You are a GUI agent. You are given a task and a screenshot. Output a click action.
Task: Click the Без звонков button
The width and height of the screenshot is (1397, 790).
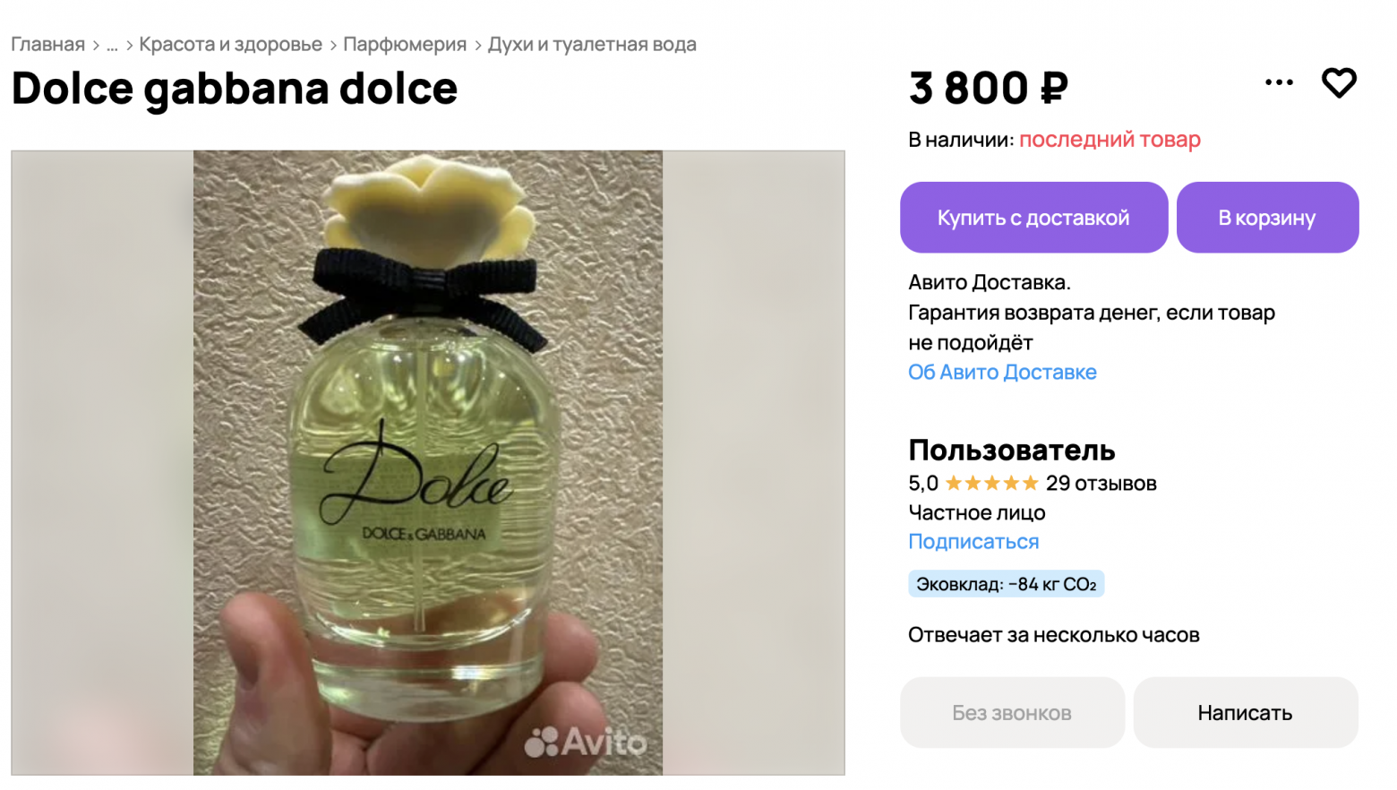[1012, 713]
